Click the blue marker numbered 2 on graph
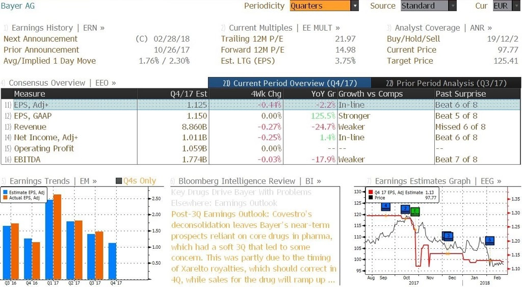 click(x=405, y=209)
